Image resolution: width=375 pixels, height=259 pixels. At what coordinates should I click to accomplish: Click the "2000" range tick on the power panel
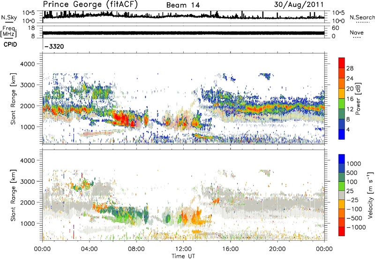click(x=28, y=106)
